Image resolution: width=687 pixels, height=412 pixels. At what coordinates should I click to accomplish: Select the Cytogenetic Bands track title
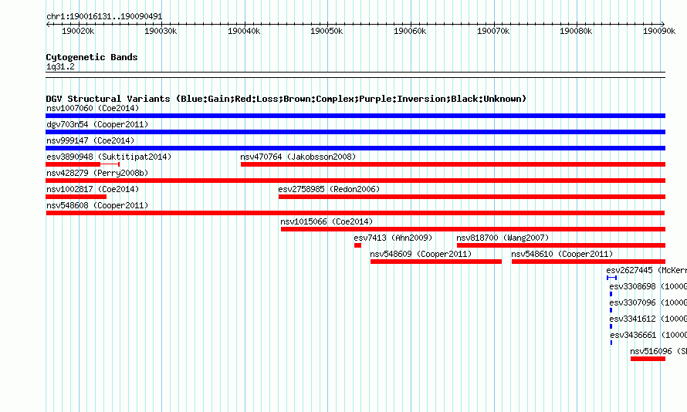(92, 57)
